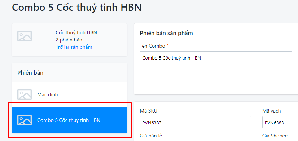Focus the Tên Combo text field
Image resolution: width=298 pixels, height=141 pixels.
coord(216,57)
